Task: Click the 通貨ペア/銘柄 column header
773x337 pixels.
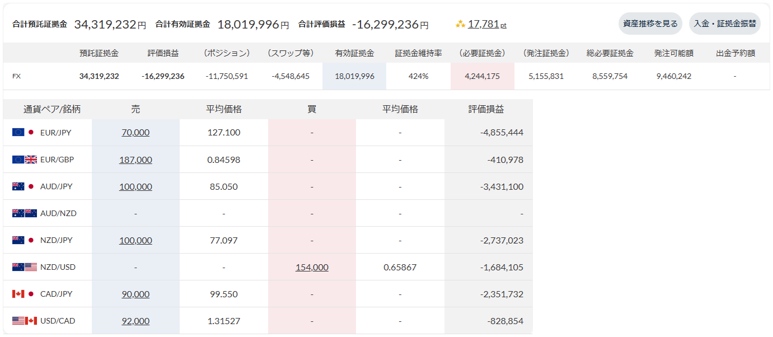Action: (x=52, y=109)
